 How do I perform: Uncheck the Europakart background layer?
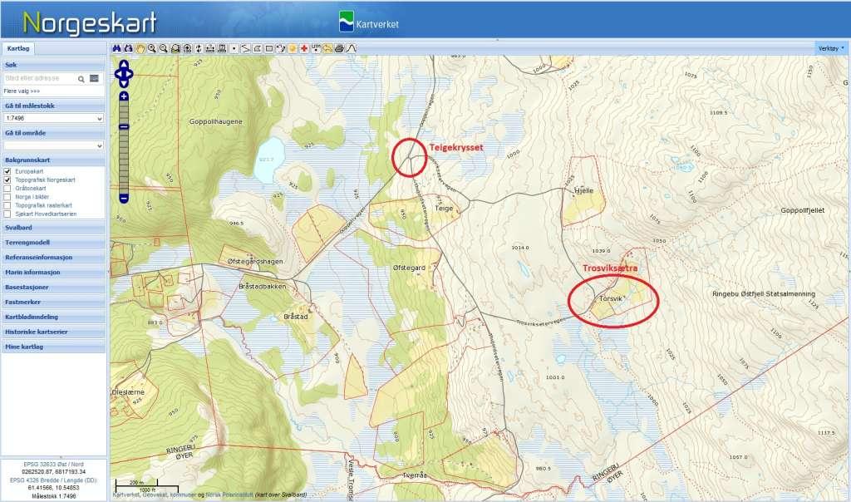7,171
